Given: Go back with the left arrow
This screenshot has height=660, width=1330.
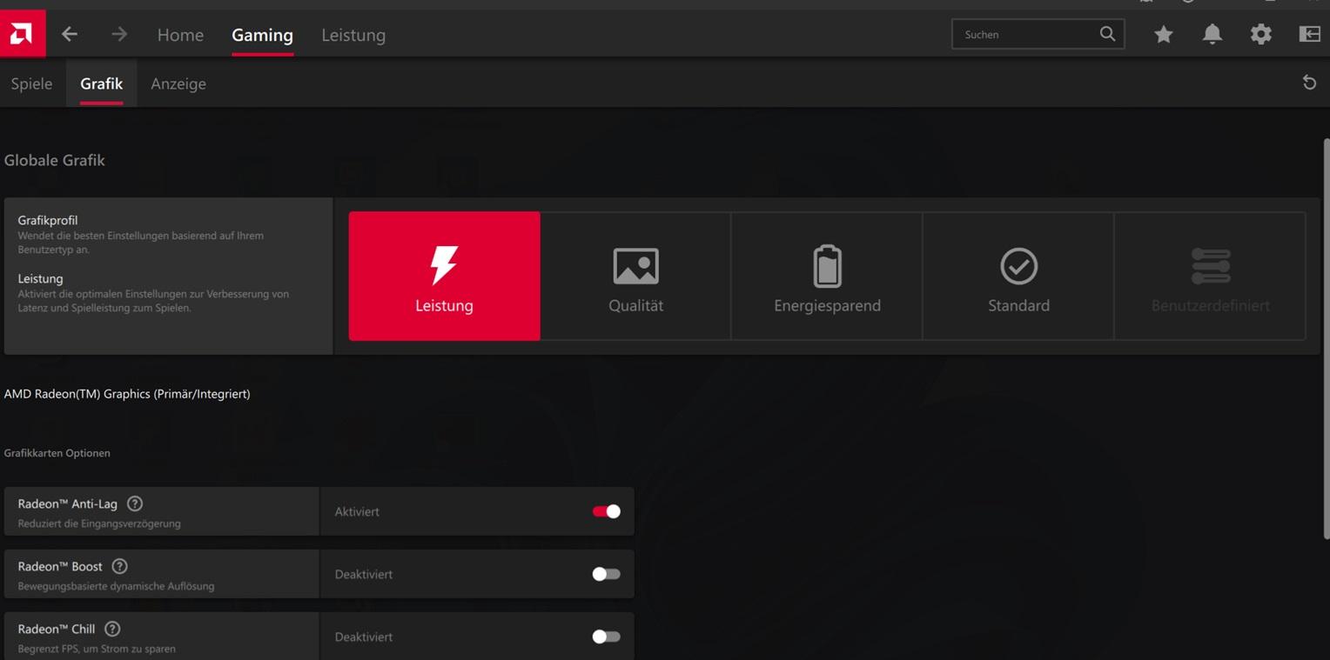Looking at the screenshot, I should [x=70, y=34].
